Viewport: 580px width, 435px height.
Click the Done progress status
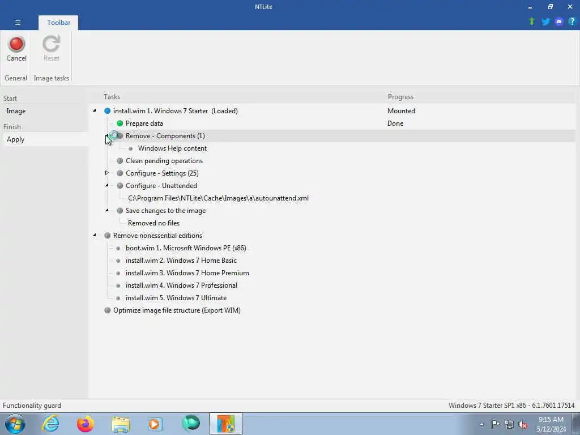(x=395, y=123)
